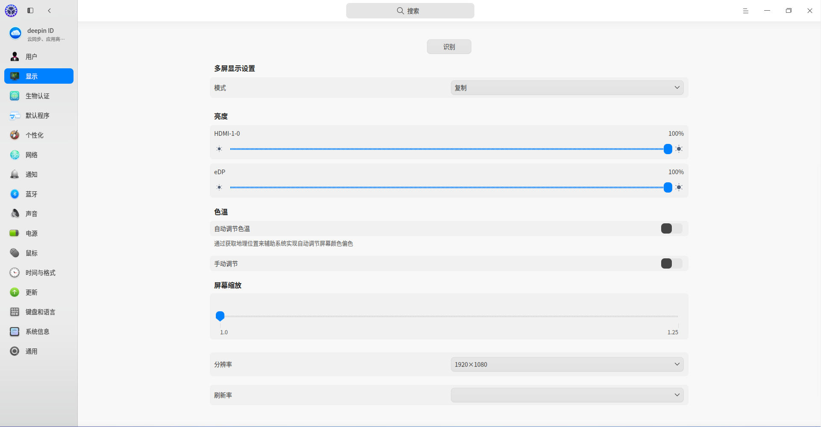Click the high-brightness sun icon for eDP

pyautogui.click(x=679, y=187)
